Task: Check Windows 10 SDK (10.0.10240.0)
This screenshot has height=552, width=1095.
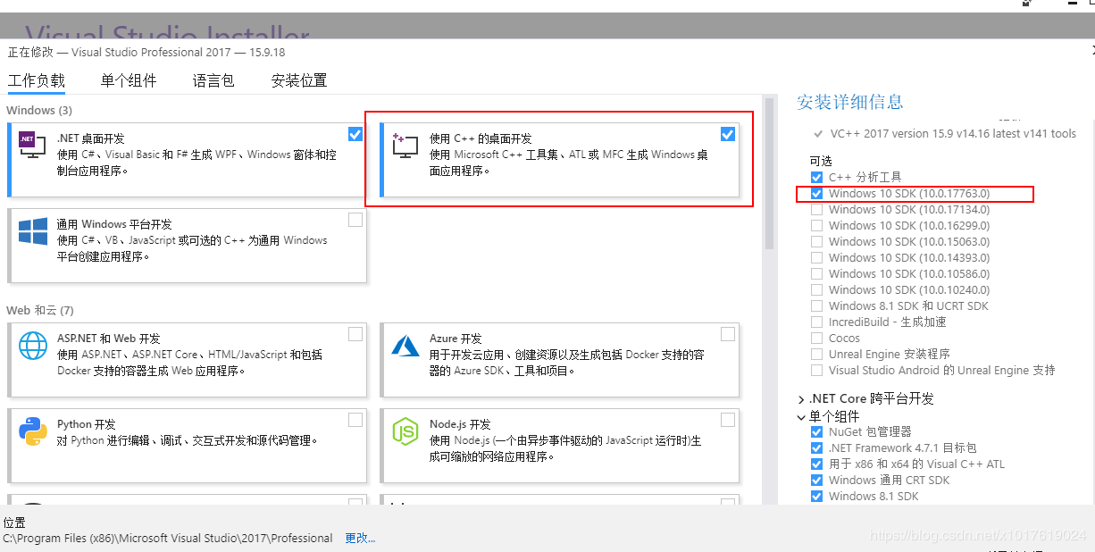Action: tap(816, 289)
